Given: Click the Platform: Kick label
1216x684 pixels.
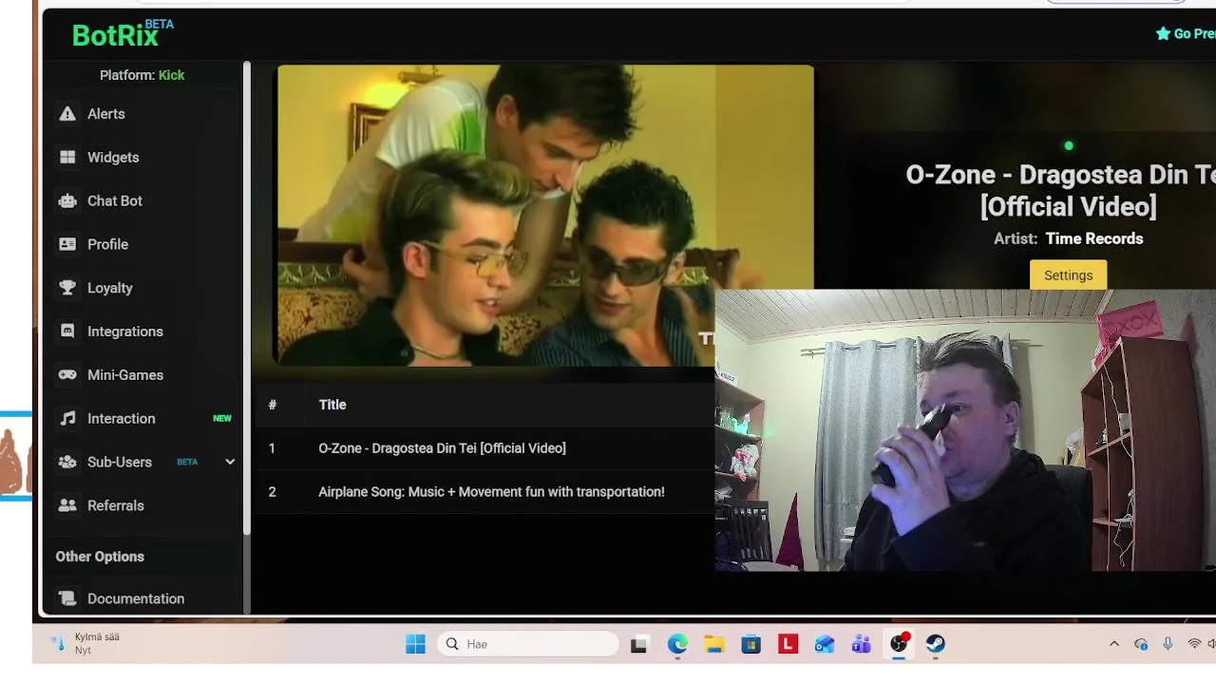Looking at the screenshot, I should click(142, 75).
